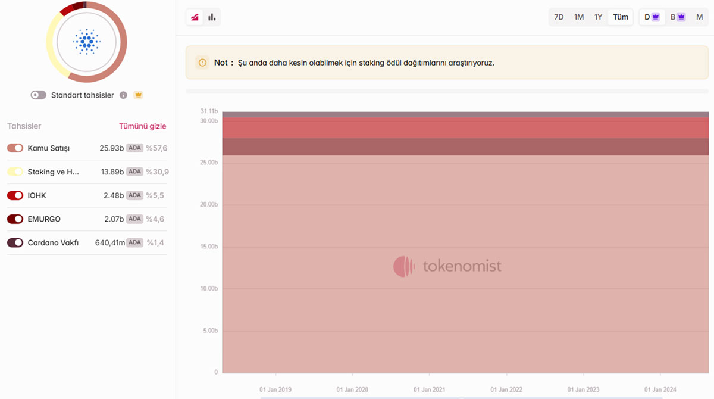Select the 1M time range
714x399 pixels.
coord(579,17)
